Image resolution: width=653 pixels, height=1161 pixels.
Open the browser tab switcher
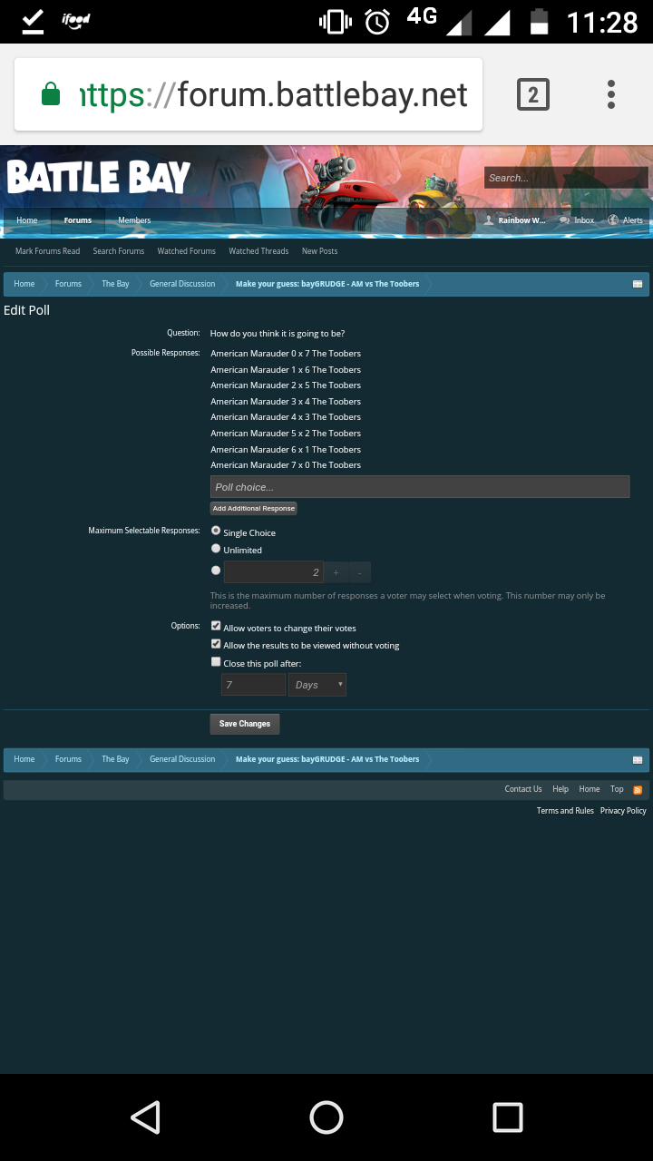(x=532, y=94)
